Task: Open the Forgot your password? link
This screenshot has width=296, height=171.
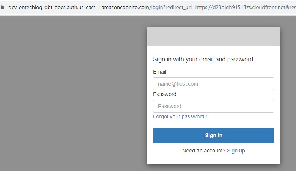Action: [180, 116]
